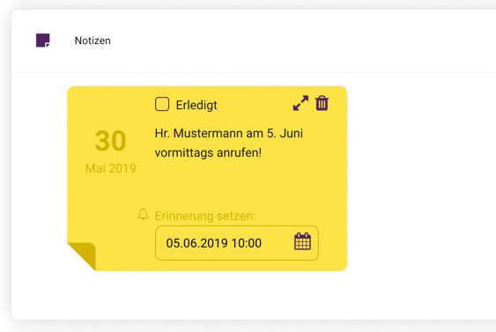Viewport: 496px width, 332px height.
Task: Click the large day number 30
Action: point(110,141)
